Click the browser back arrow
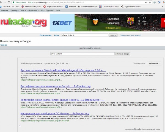Viewport: 165px width, 132px height. (2, 2)
